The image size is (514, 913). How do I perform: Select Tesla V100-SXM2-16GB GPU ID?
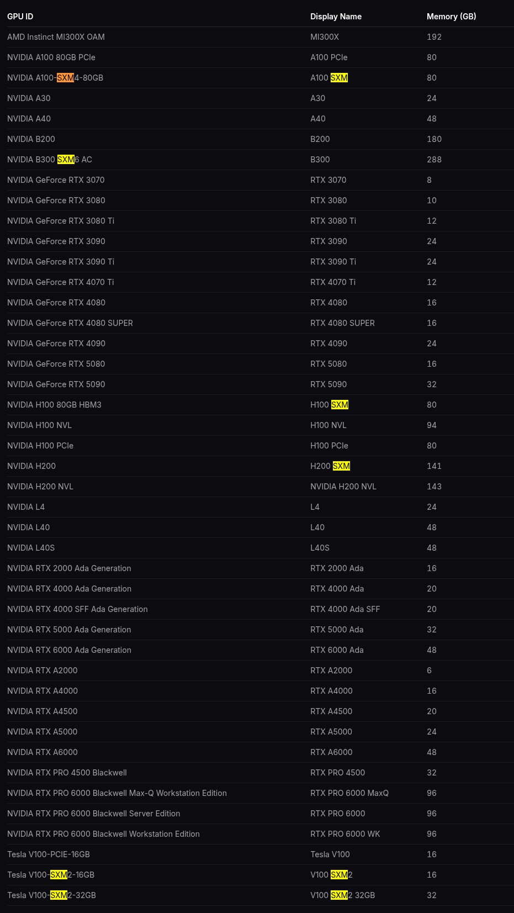coord(51,875)
